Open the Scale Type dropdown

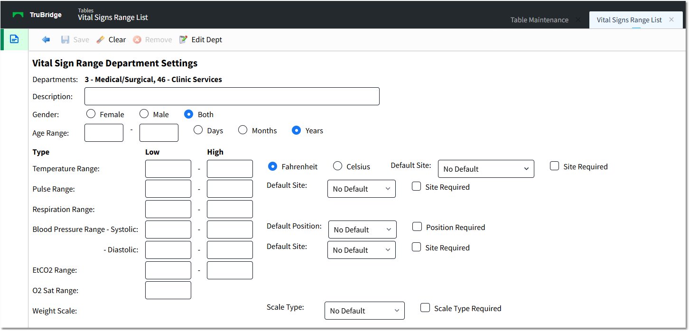(364, 311)
